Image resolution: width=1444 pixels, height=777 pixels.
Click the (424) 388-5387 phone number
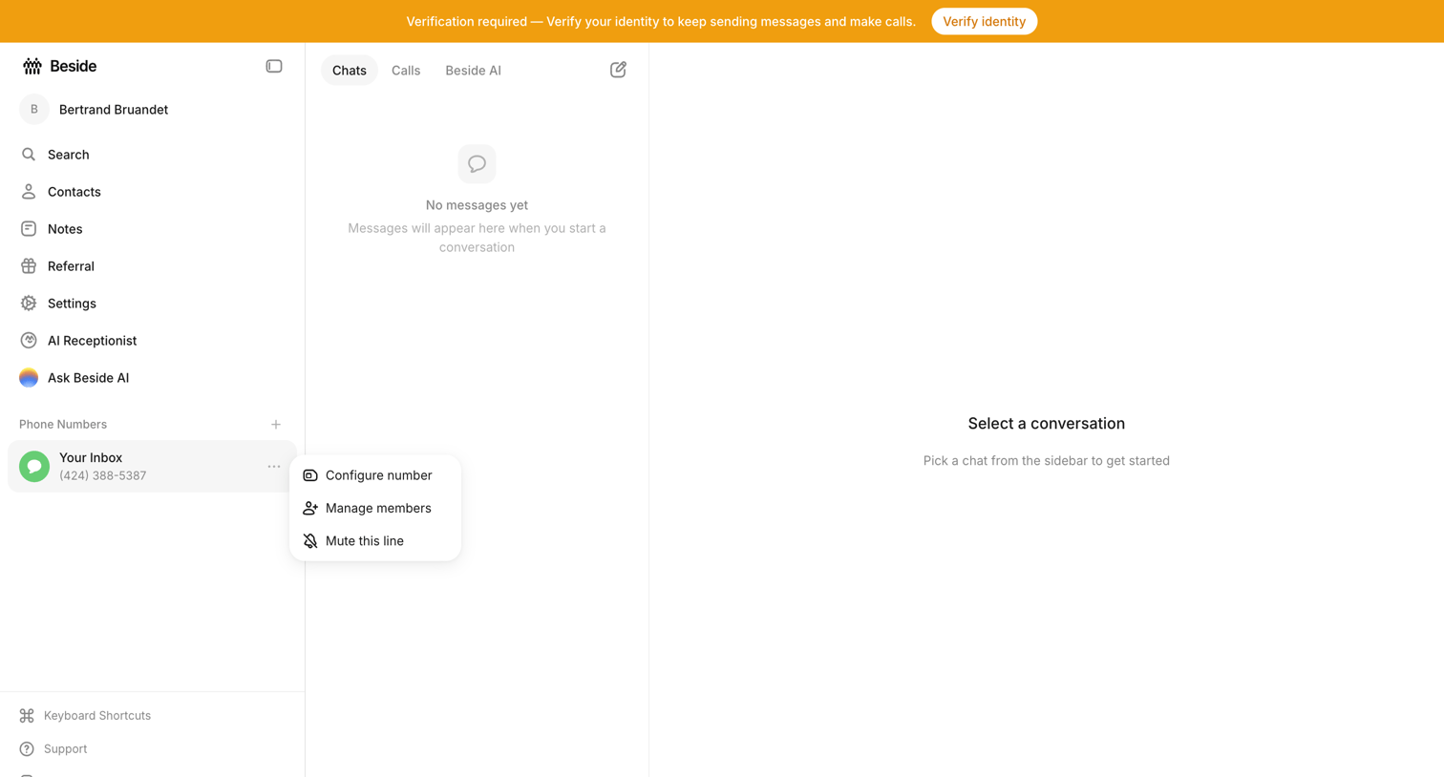click(x=102, y=475)
